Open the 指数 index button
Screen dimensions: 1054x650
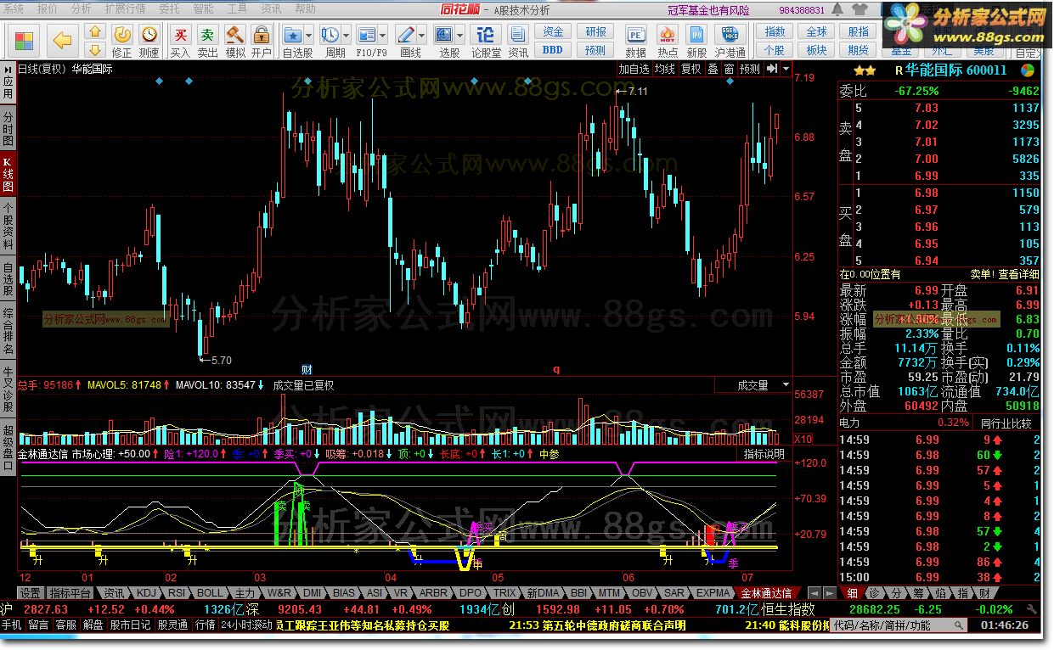[775, 31]
